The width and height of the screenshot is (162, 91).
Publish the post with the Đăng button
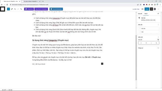click(147, 9)
